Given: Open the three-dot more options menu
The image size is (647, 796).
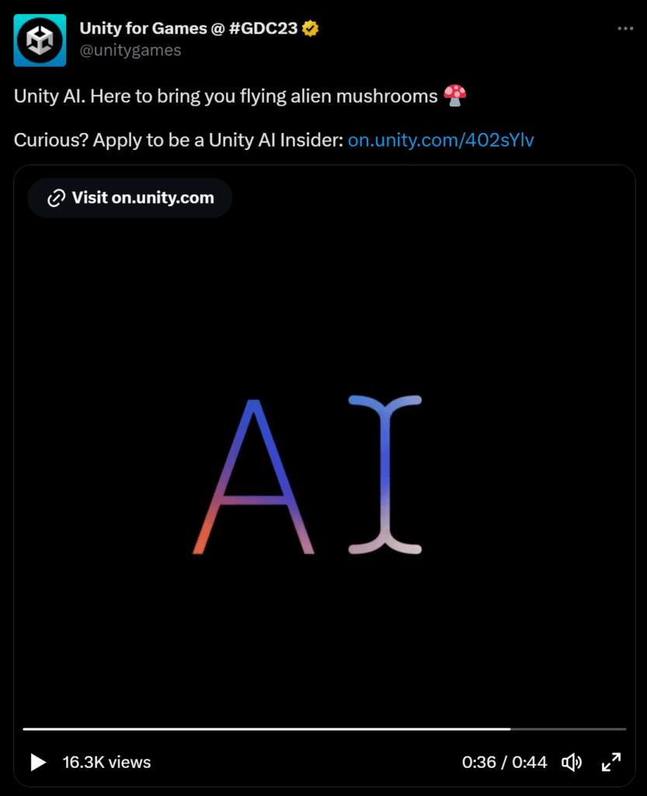Looking at the screenshot, I should tap(625, 29).
